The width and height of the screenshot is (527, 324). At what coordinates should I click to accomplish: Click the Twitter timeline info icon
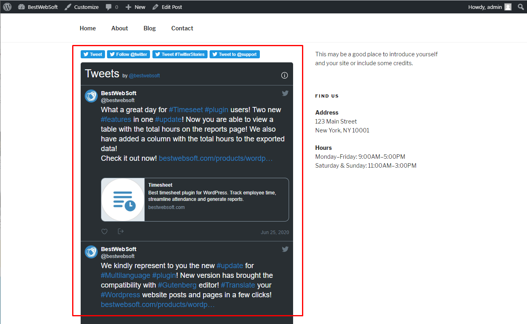click(285, 75)
